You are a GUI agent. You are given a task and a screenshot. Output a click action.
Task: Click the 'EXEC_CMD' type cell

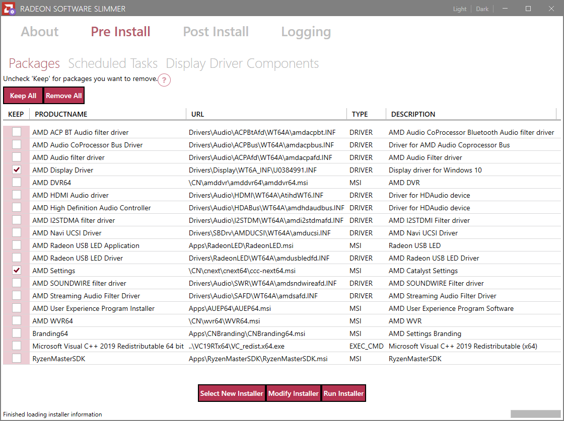tap(367, 346)
